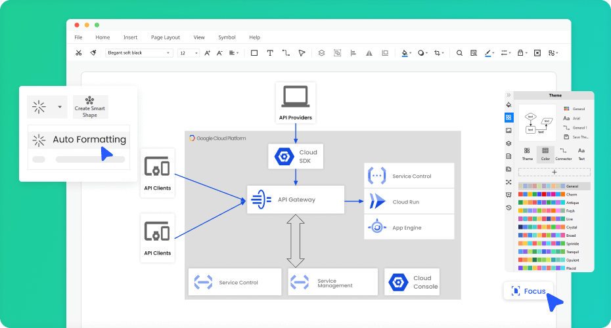Choose Auto Formatting option

(x=79, y=140)
